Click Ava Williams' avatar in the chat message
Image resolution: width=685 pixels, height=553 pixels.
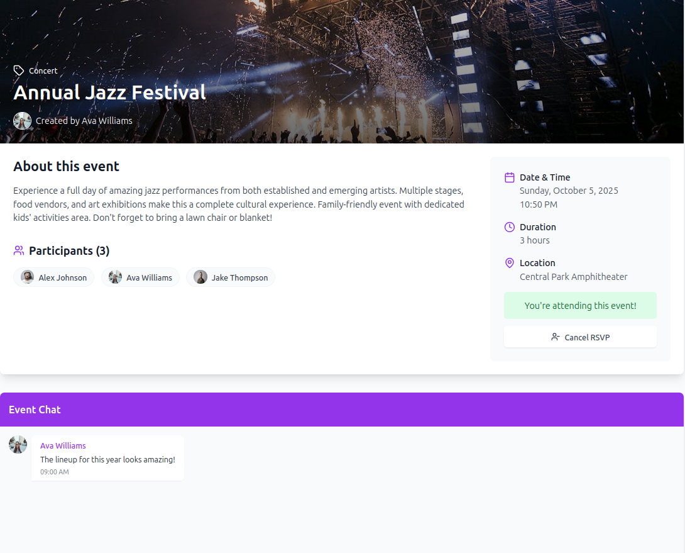[x=18, y=444]
